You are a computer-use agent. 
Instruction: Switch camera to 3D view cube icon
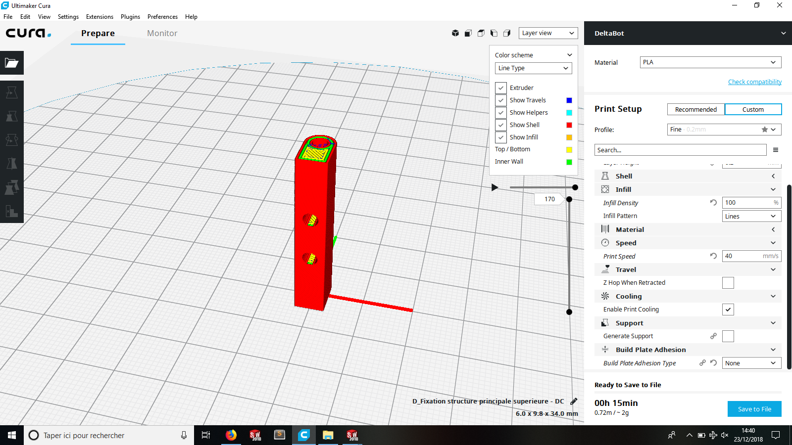(x=455, y=33)
